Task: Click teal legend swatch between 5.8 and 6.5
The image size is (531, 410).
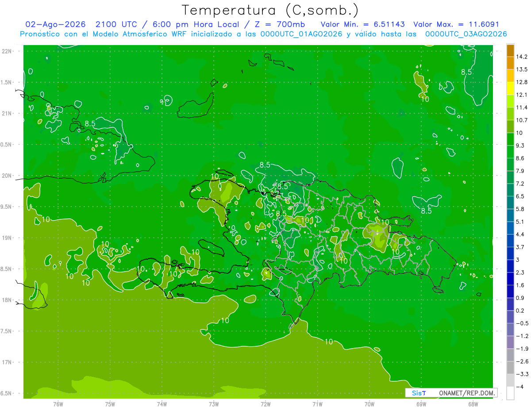Action: (x=510, y=203)
